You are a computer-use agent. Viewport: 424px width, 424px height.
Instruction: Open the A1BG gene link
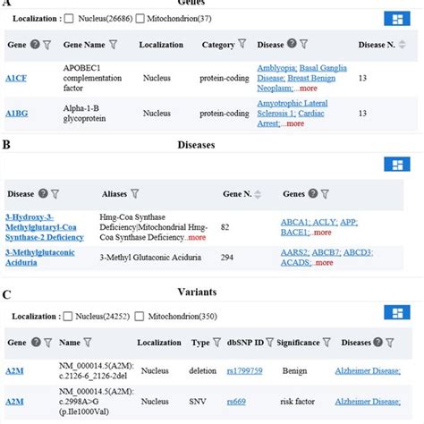coord(17,114)
